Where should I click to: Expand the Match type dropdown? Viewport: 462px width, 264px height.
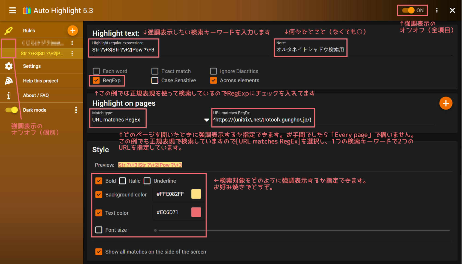tap(206, 120)
